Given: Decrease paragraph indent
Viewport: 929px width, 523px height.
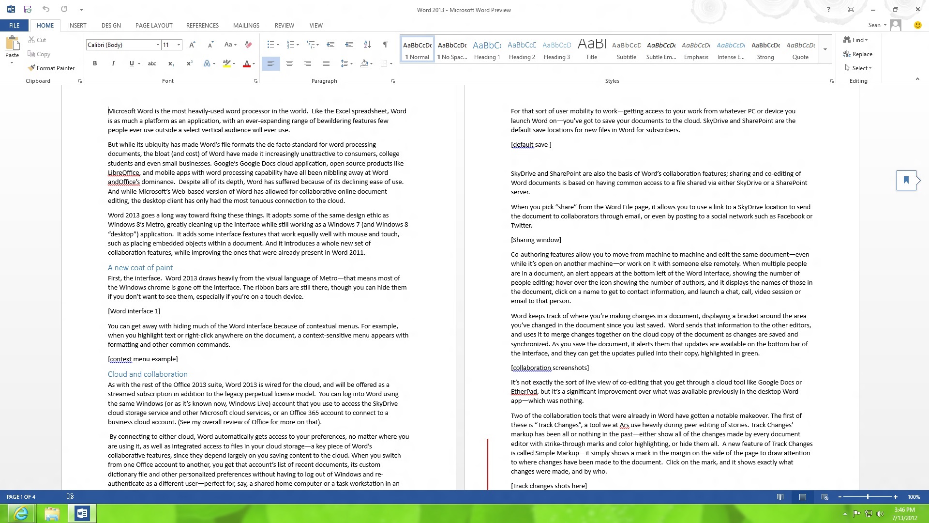Looking at the screenshot, I should pyautogui.click(x=330, y=45).
